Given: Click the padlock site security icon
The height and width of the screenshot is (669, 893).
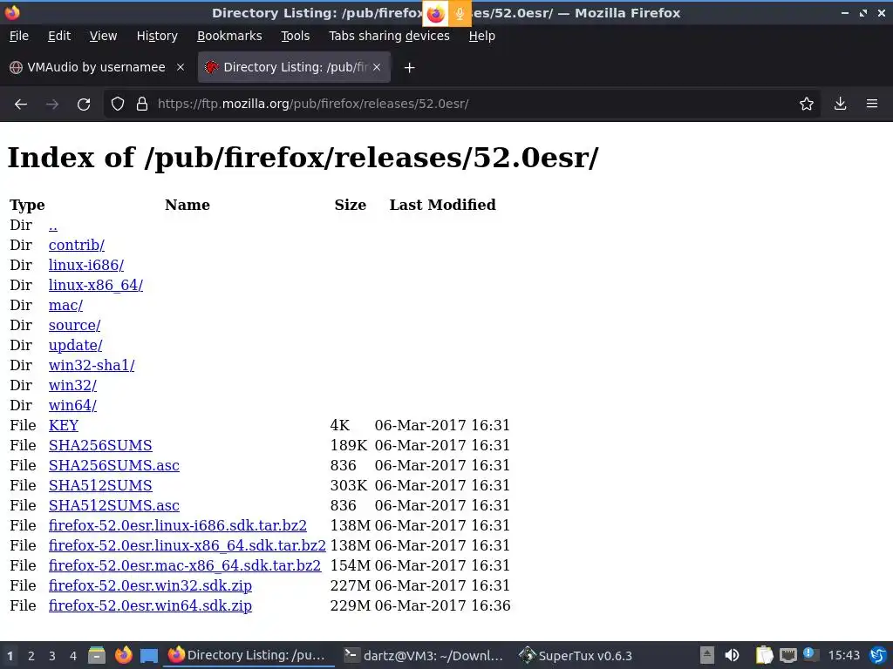Looking at the screenshot, I should 142,105.
